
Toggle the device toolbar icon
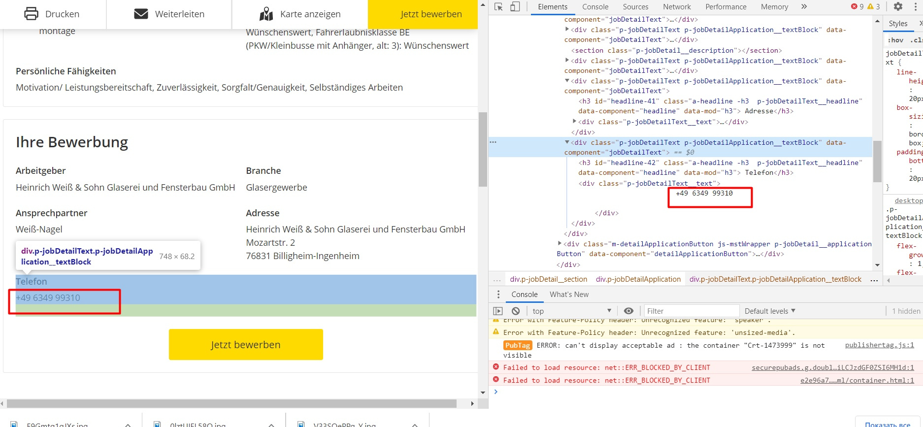pyautogui.click(x=515, y=6)
